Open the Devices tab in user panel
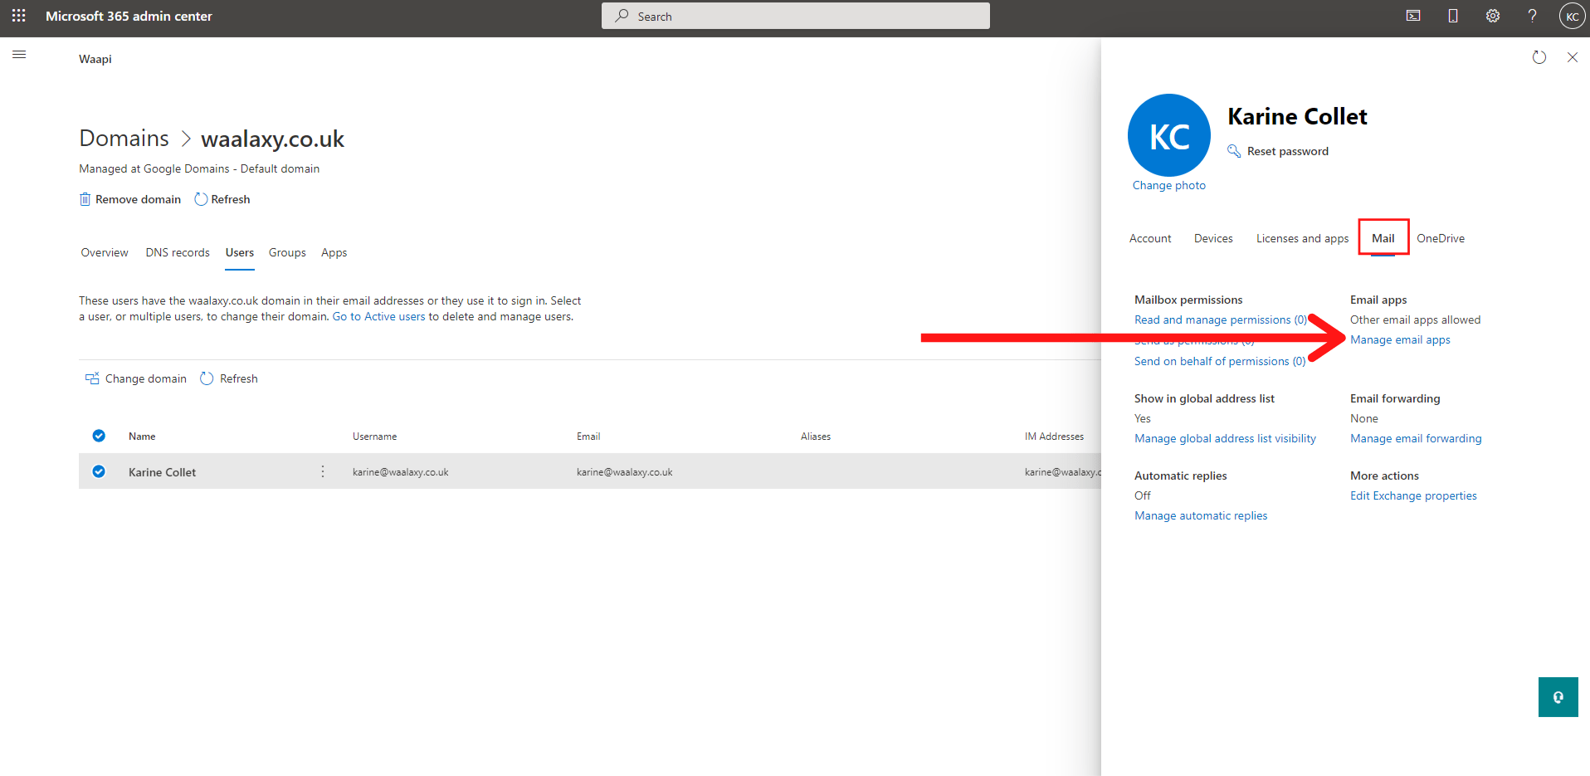The image size is (1590, 776). [1213, 238]
